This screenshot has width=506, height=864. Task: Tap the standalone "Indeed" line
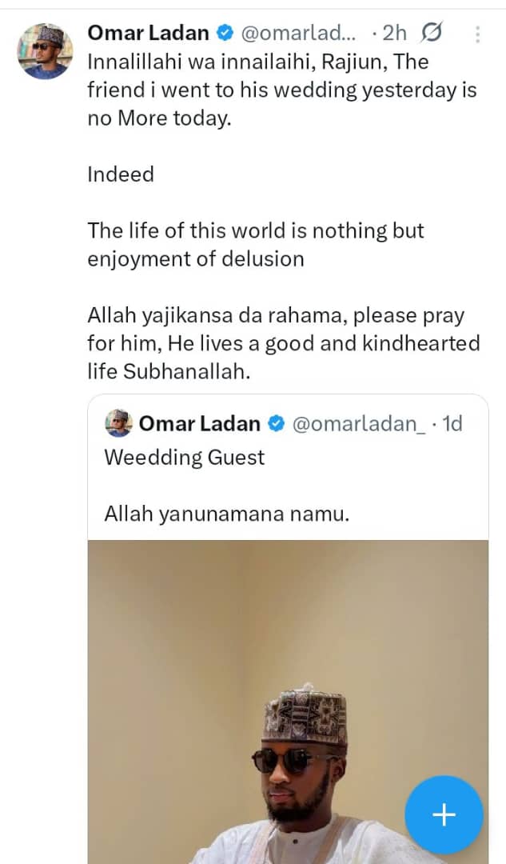(x=121, y=174)
